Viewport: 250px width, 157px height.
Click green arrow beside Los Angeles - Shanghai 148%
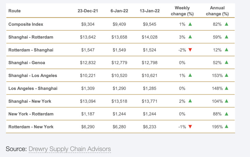tap(226, 88)
